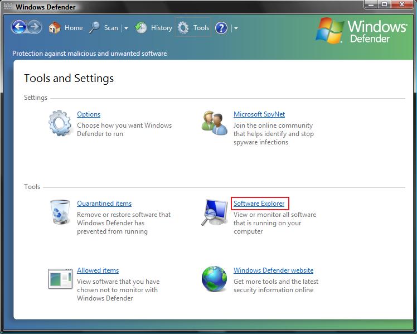The image size is (417, 334).
Task: Click the Scan magnifying glass icon
Action: 94,28
